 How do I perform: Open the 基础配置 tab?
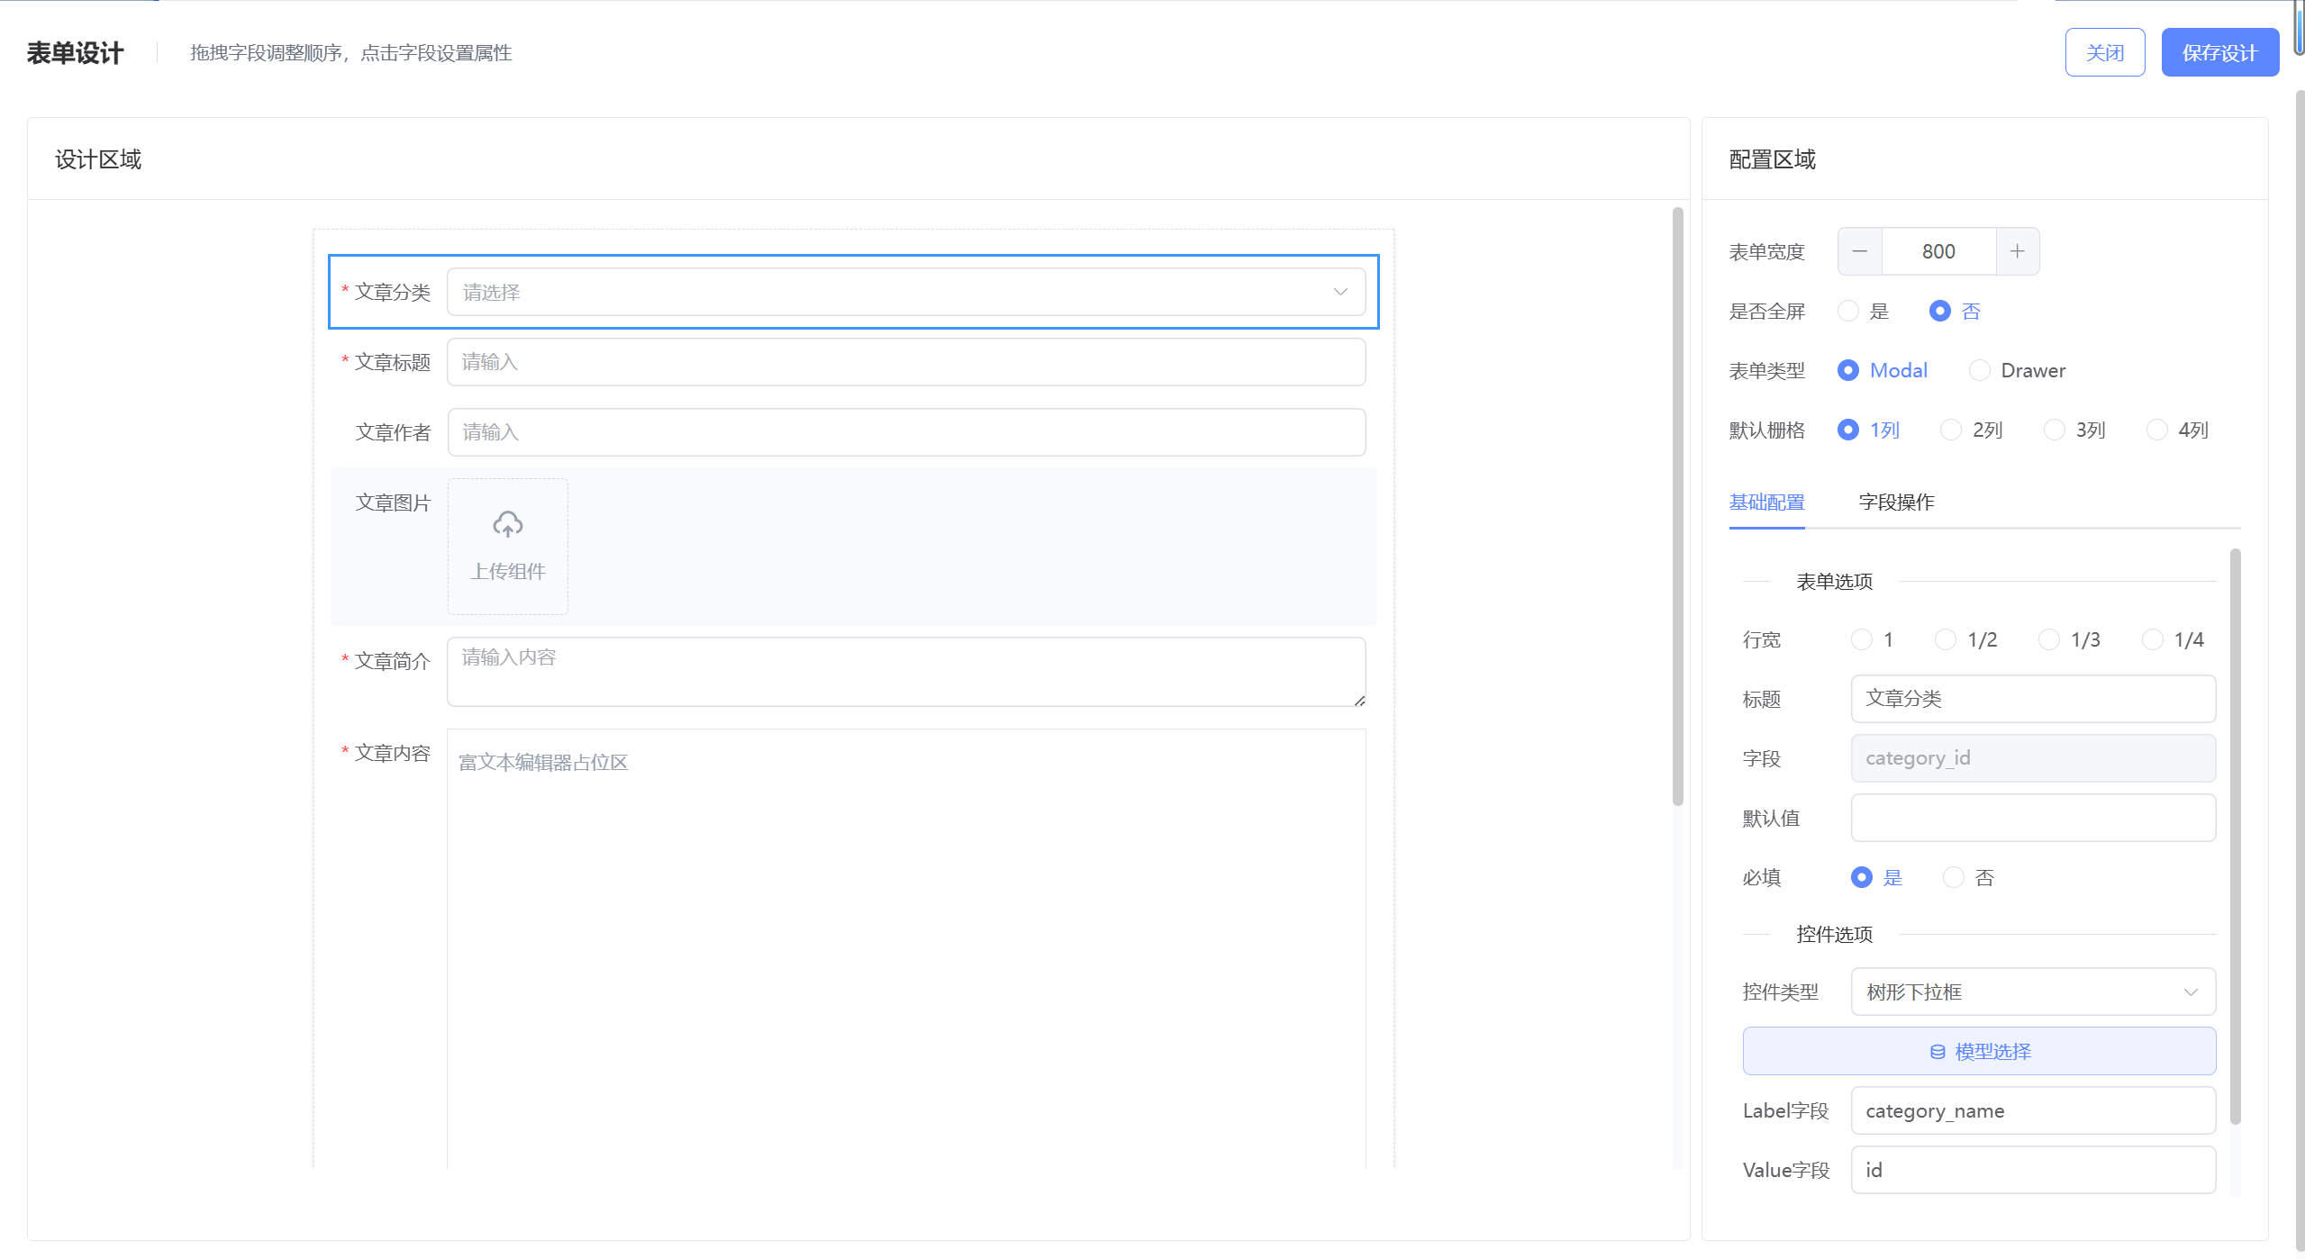(1766, 502)
